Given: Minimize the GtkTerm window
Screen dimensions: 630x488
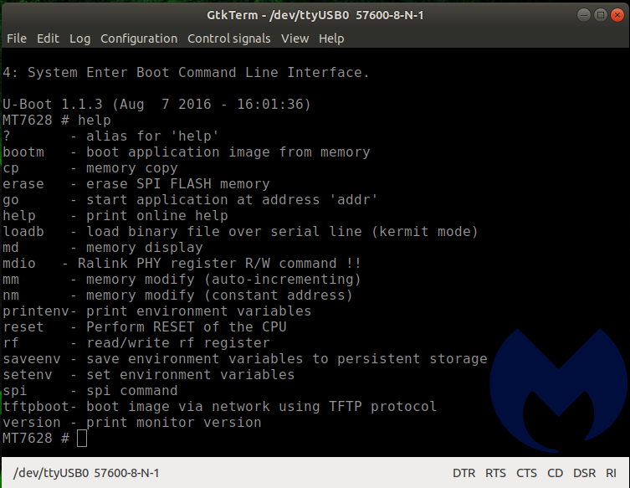Looking at the screenshot, I should point(583,15).
